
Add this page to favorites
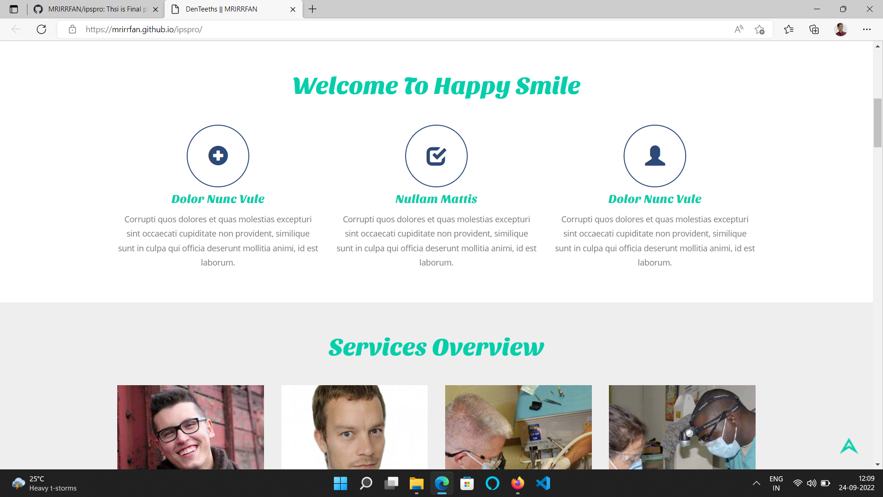point(759,29)
